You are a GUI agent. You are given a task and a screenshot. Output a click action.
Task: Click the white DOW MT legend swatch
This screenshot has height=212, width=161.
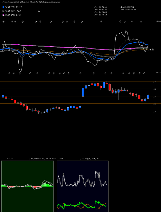point(3,11)
